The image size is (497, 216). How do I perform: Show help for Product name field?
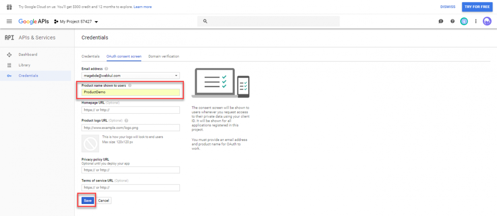click(130, 85)
